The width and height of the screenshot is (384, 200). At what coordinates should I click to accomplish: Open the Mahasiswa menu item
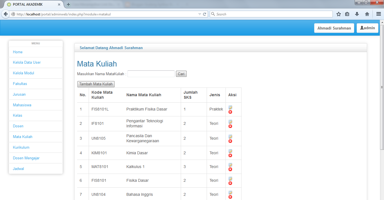coord(22,105)
